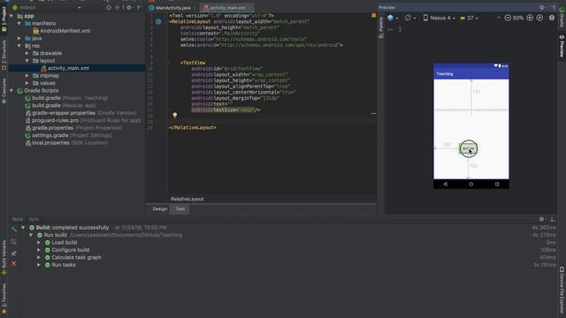
Task: Open the API 27 version dropdown
Action: [x=469, y=18]
